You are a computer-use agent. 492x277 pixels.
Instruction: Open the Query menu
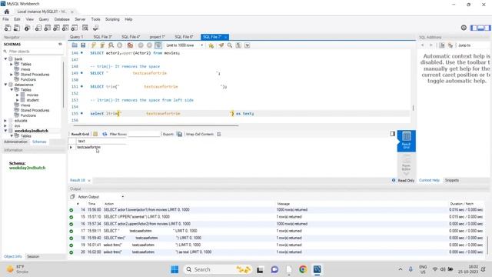[44, 19]
